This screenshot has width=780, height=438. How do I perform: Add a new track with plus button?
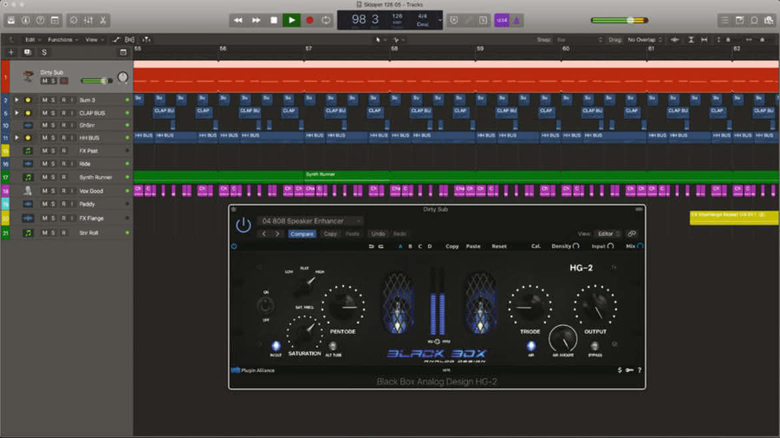(x=11, y=52)
